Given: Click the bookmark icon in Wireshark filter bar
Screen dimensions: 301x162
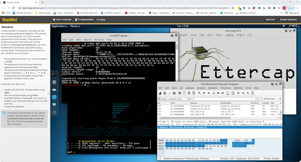Looking at the screenshot, I should [159, 99].
